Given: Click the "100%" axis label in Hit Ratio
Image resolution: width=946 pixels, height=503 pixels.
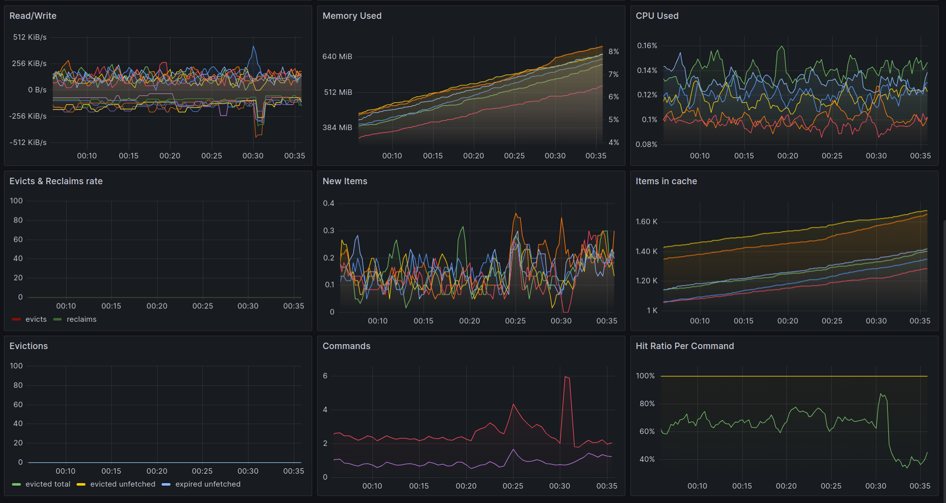Looking at the screenshot, I should (x=645, y=376).
